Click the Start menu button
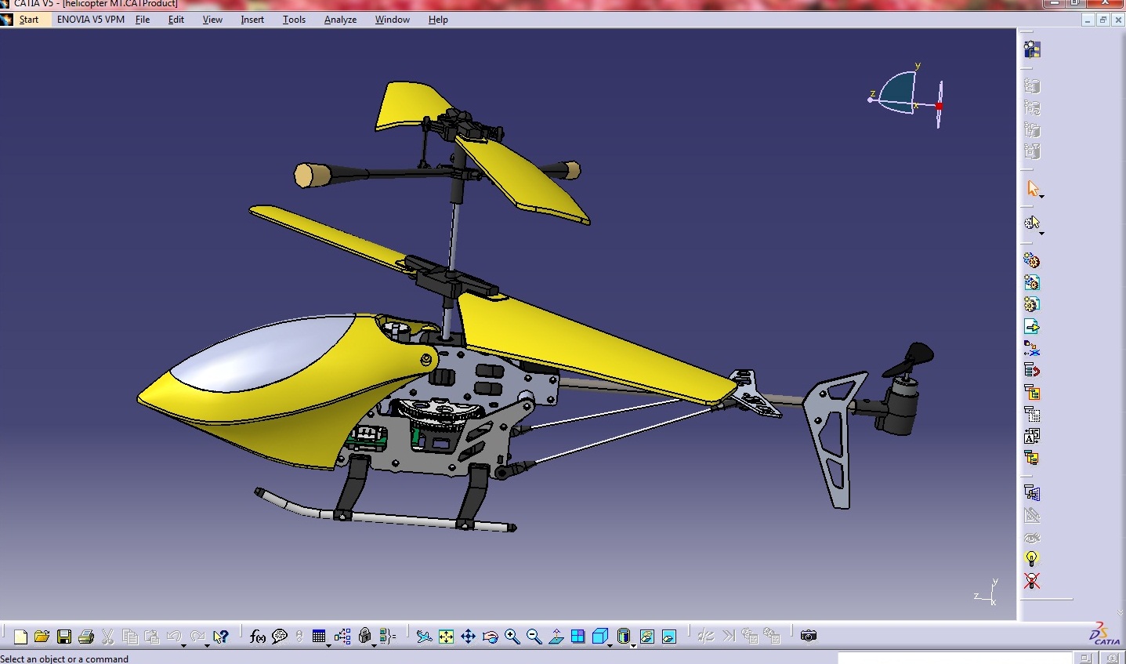 [28, 20]
